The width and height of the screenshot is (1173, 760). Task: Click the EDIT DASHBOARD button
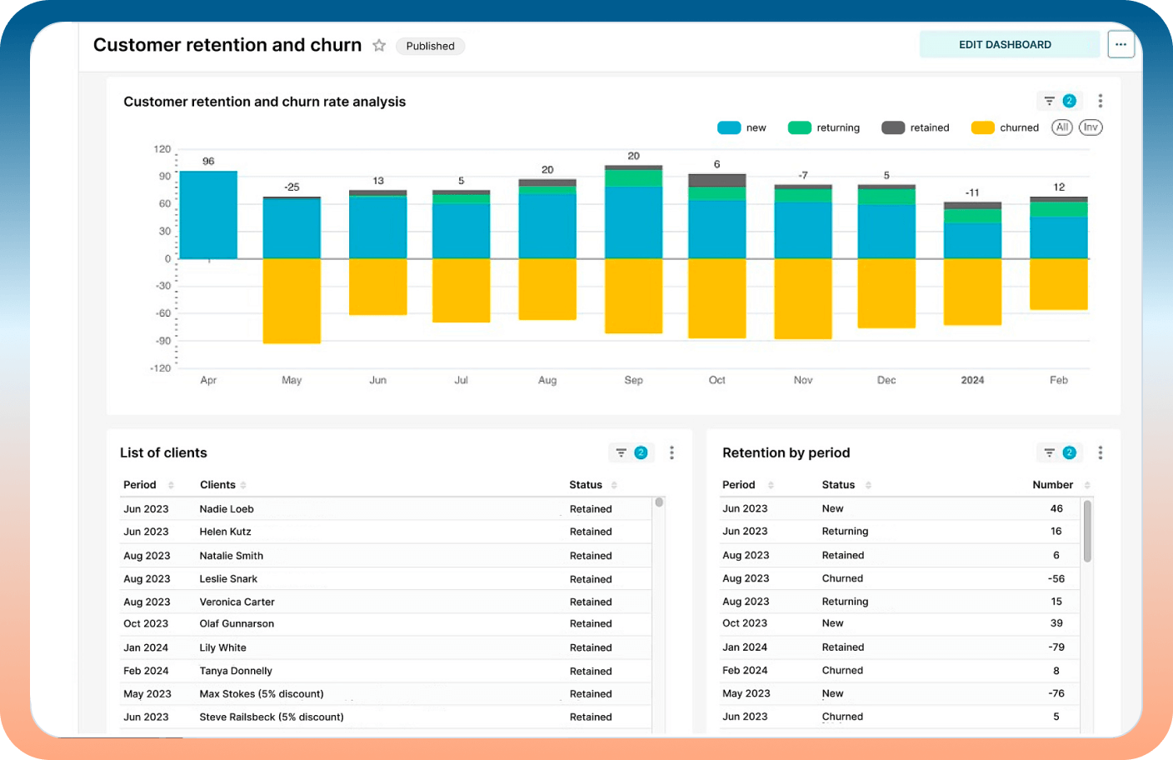coord(1005,45)
